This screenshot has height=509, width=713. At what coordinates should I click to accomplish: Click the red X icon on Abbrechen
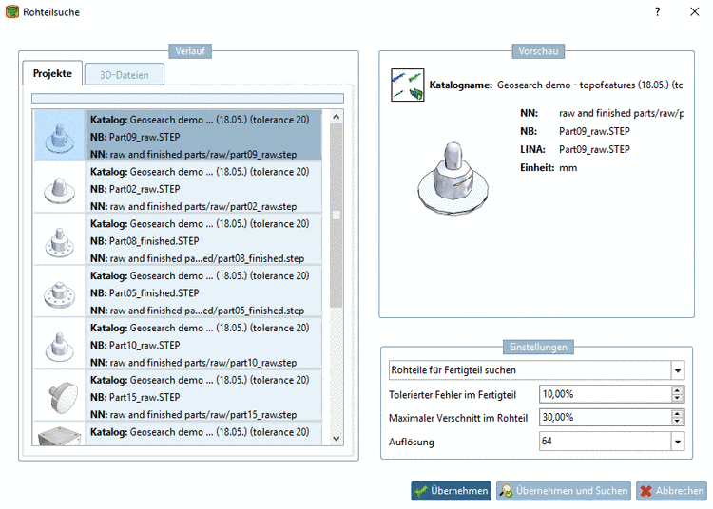coord(646,491)
